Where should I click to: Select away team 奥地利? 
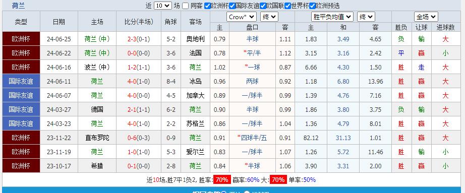click(x=195, y=39)
